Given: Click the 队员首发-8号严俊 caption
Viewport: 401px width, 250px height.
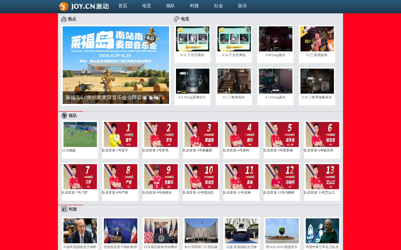Looking at the screenshot, I should click(x=115, y=192).
